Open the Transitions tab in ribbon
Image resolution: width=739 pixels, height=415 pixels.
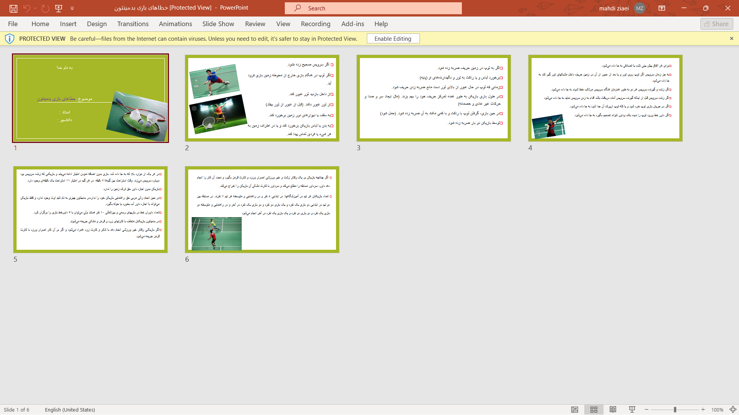click(132, 23)
